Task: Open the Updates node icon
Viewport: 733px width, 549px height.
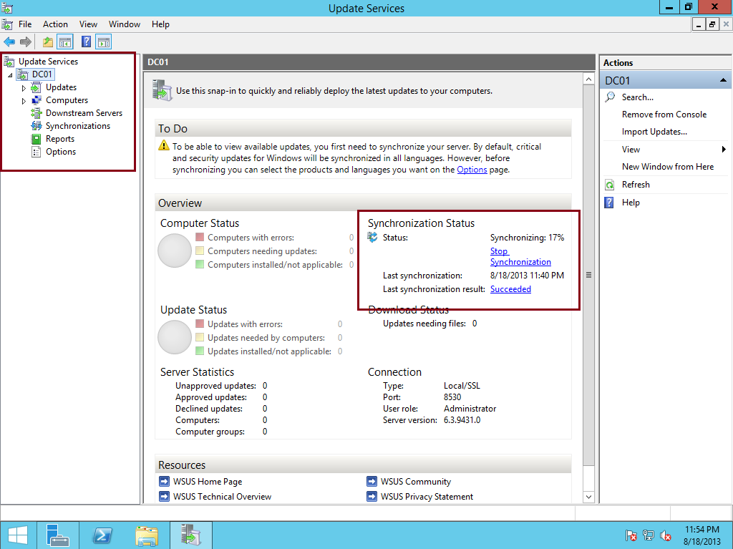Action: pos(36,87)
